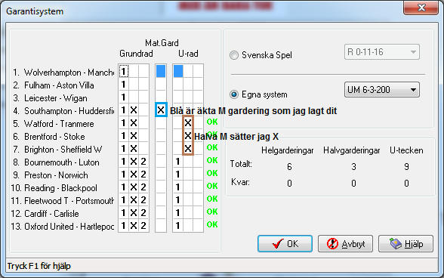Click row 11. Fleetwood T - Portsmouth
The image size is (444, 278).
pyautogui.click(x=62, y=201)
